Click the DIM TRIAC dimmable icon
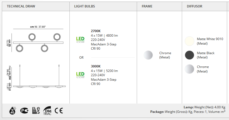The width and height of the screenshot is (229, 120). click(47, 111)
